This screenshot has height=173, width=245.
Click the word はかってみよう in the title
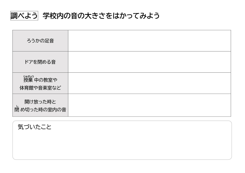136,16
